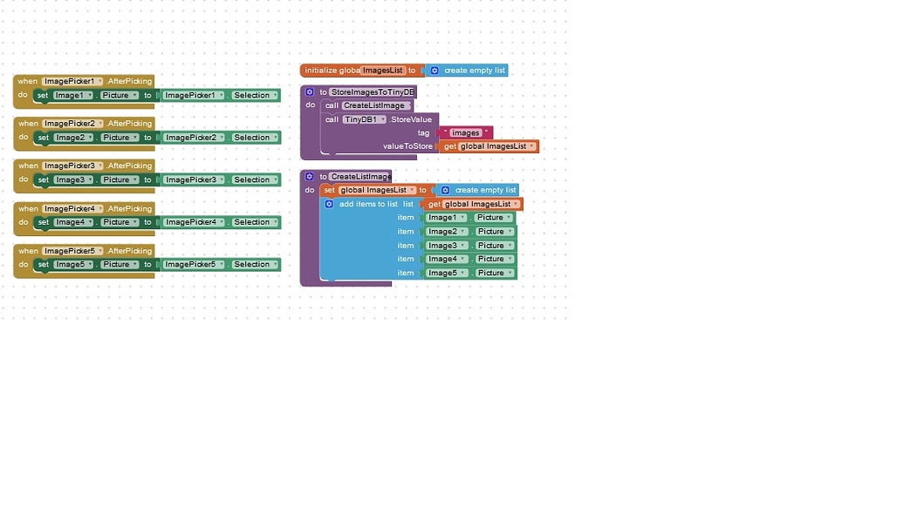The image size is (903, 507).
Task: Open the mutator gear on the CreateListImage procedure
Action: 309,176
